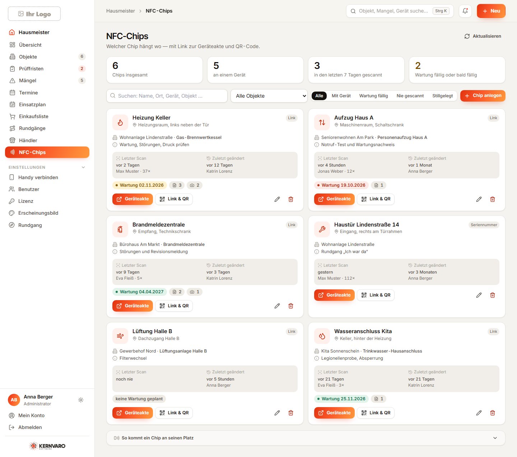Click the elevator arrows icon of Aufzug Haus A
Image resolution: width=517 pixels, height=457 pixels.
pyautogui.click(x=322, y=122)
